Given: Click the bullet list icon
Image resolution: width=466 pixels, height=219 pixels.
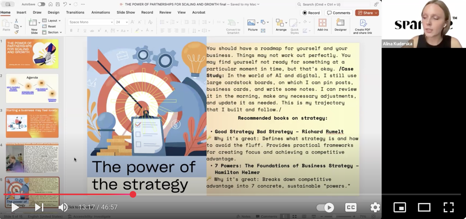Looking at the screenshot, I should pyautogui.click(x=162, y=22).
